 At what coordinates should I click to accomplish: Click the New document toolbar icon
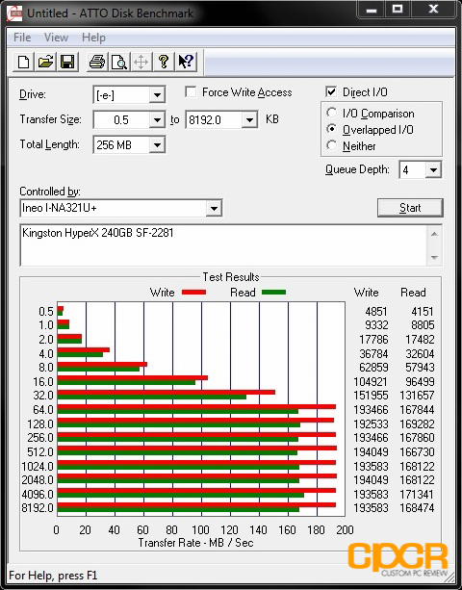click(x=24, y=62)
